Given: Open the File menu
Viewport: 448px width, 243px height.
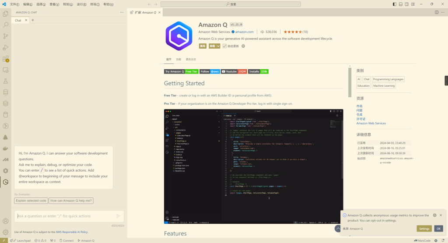Looking at the screenshot, I should tap(14, 4).
